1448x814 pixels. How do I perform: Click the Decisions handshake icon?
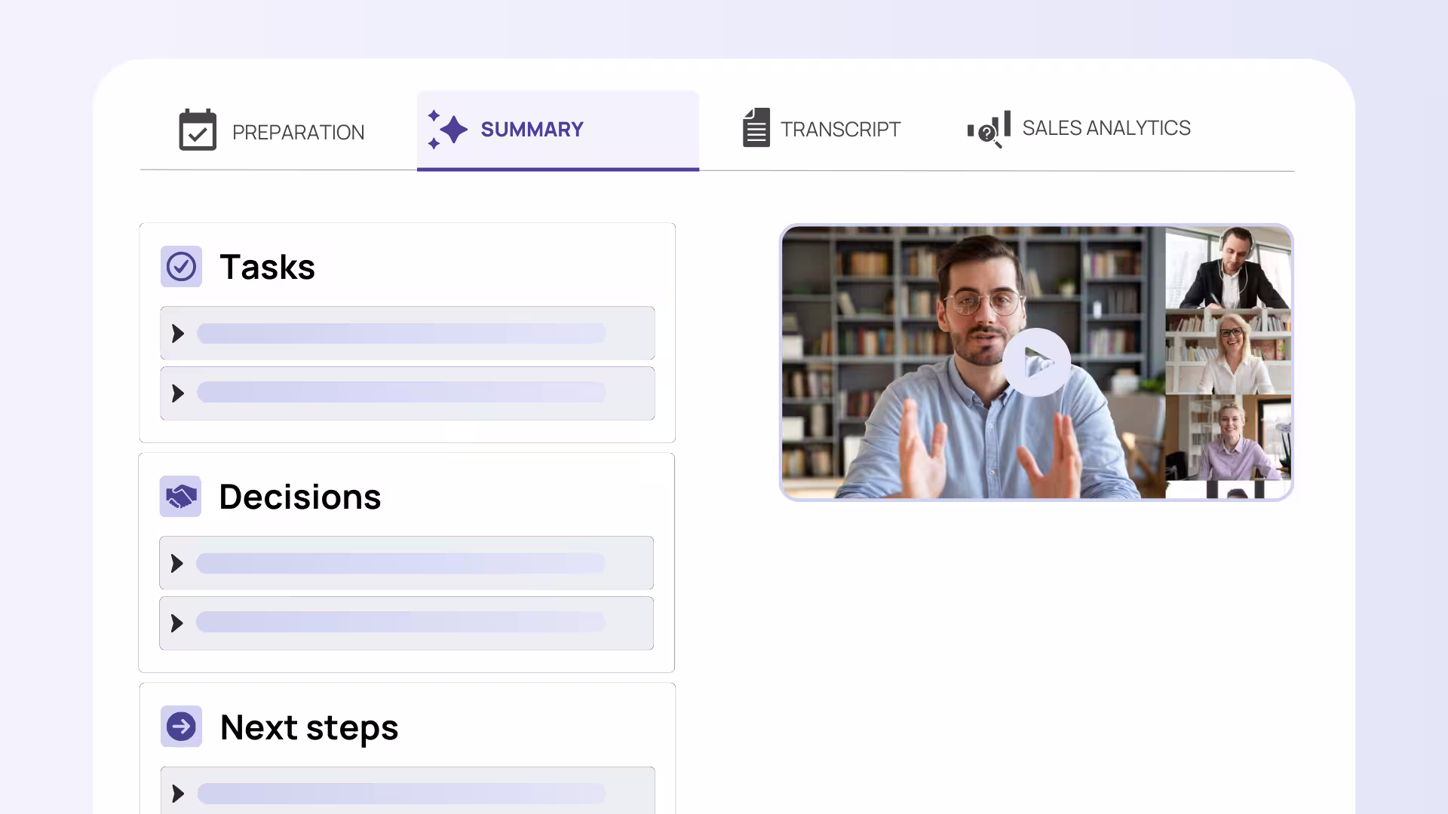coord(180,496)
